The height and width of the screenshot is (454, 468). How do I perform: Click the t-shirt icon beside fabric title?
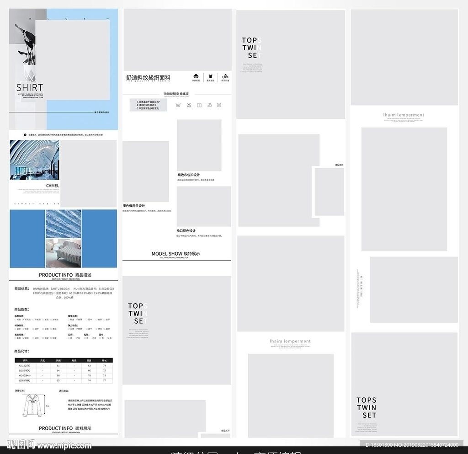(211, 76)
